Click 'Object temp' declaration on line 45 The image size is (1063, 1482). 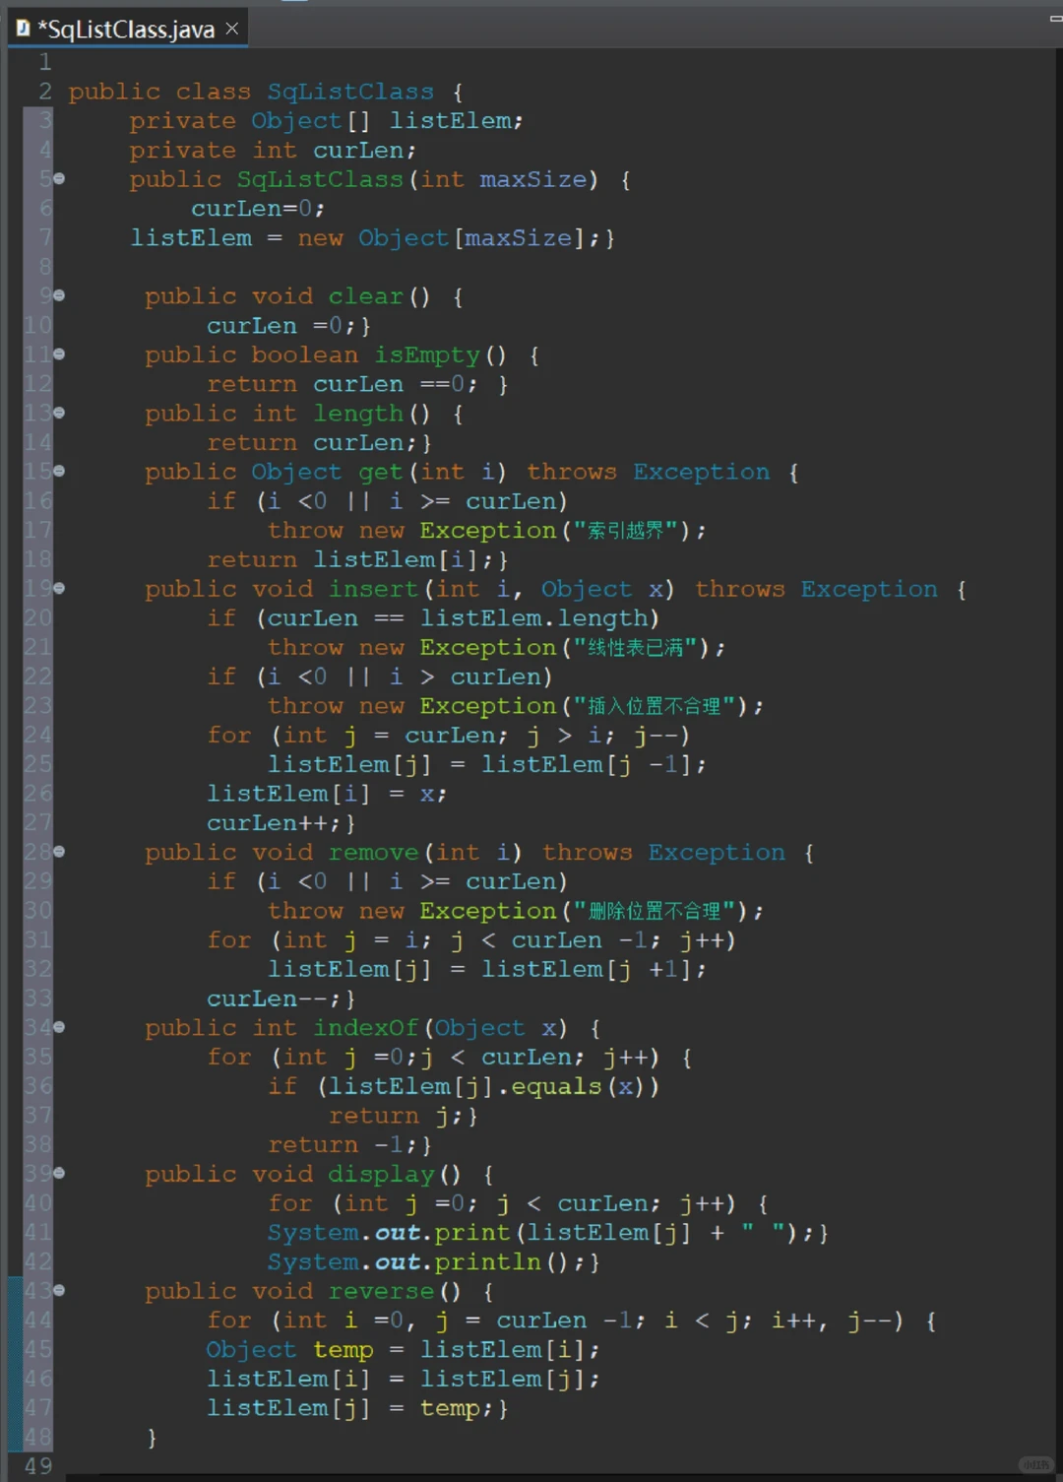click(289, 1350)
